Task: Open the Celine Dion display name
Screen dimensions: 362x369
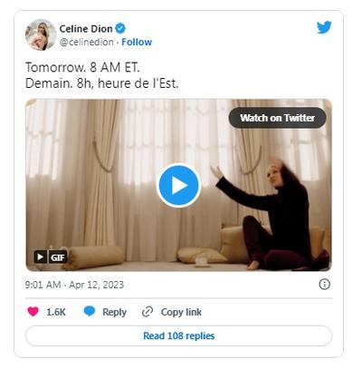Action: [86, 29]
